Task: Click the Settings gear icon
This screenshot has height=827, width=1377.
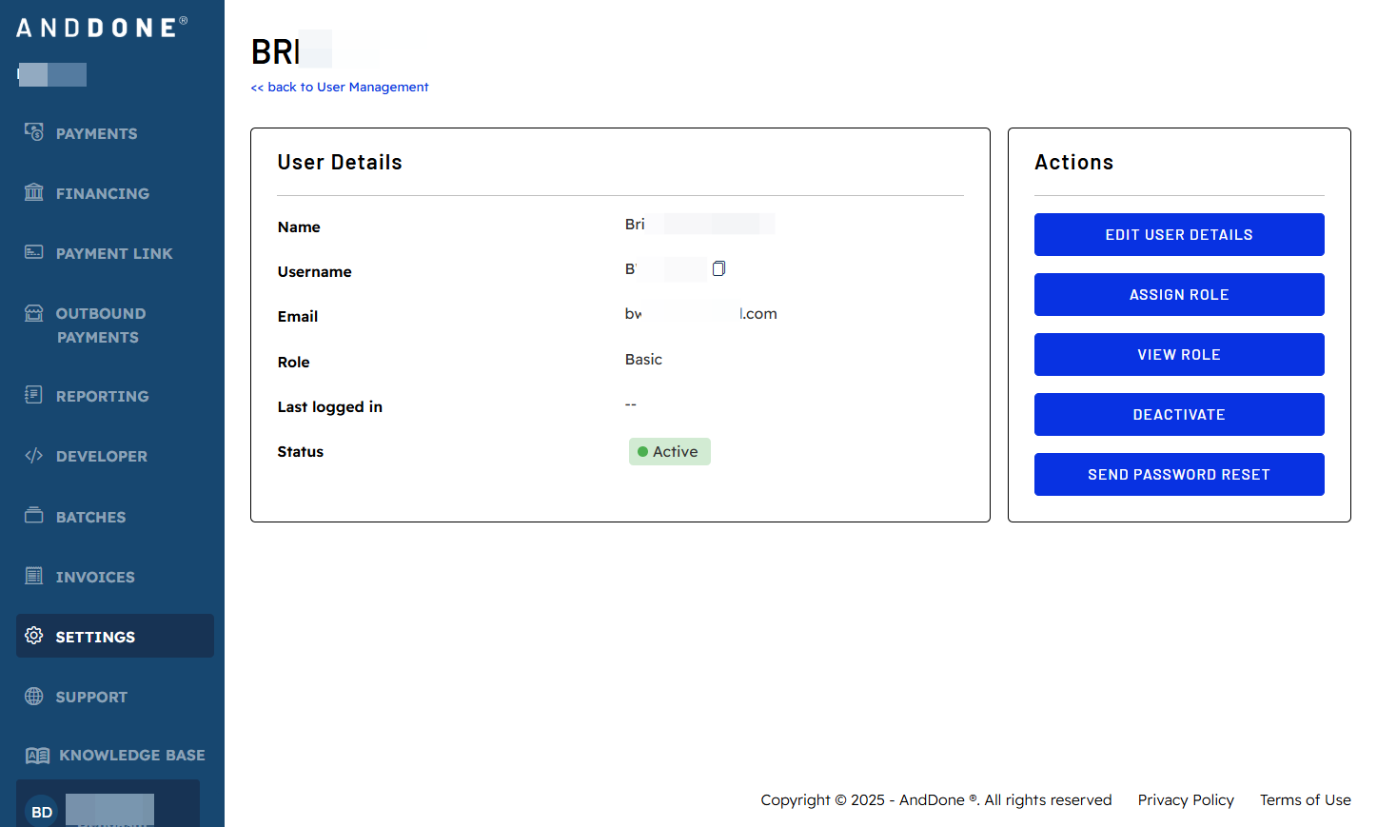Action: [34, 636]
